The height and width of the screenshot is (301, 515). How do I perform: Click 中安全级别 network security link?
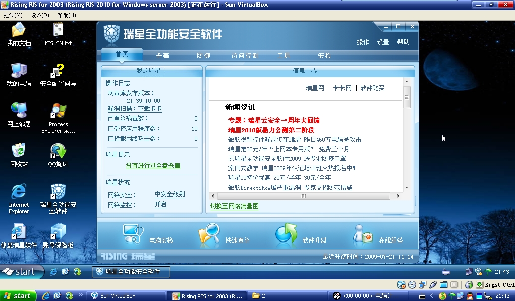170,194
